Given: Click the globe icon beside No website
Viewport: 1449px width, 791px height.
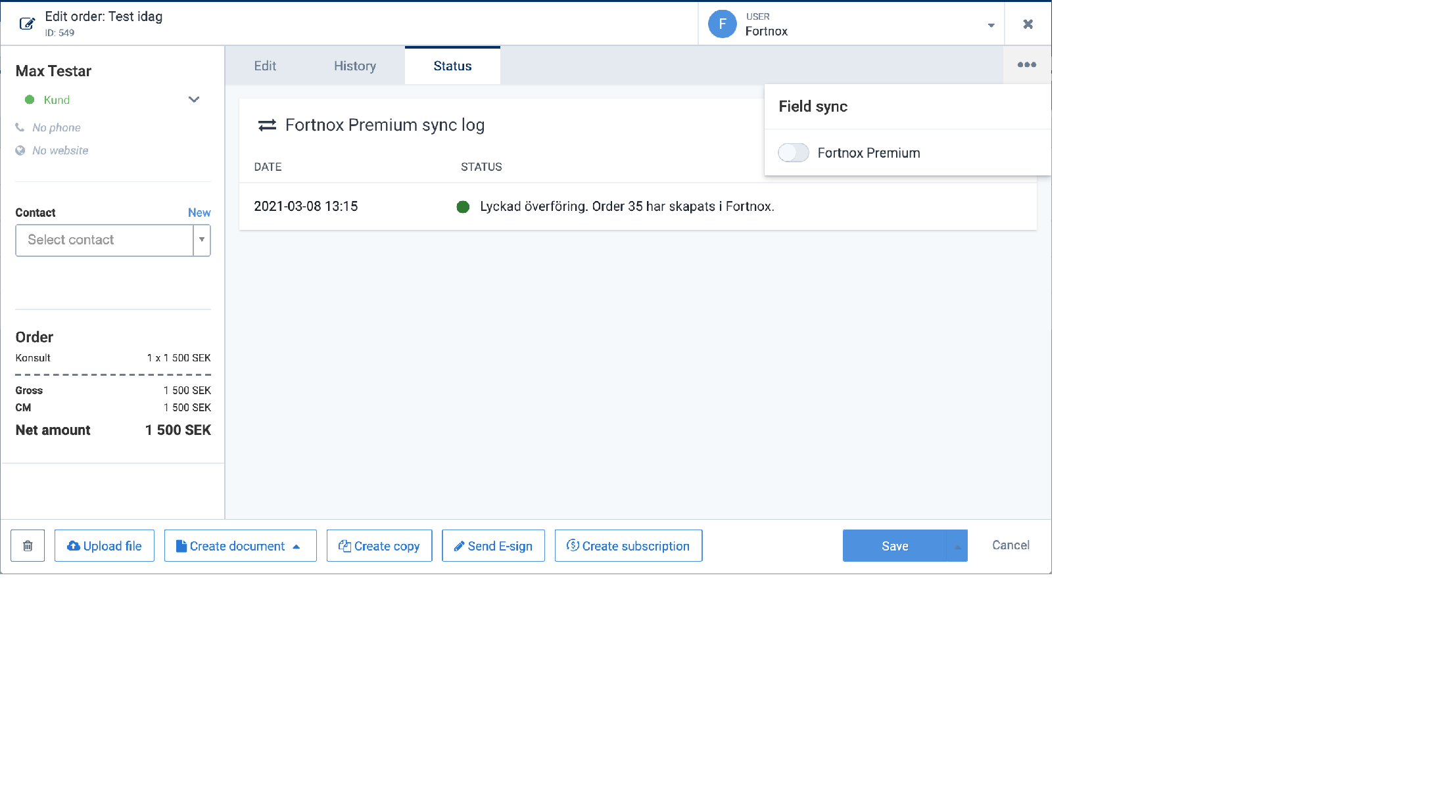Looking at the screenshot, I should coord(20,150).
